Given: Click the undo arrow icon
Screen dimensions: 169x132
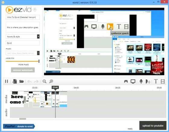Looking at the screenshot, I should (29, 81).
